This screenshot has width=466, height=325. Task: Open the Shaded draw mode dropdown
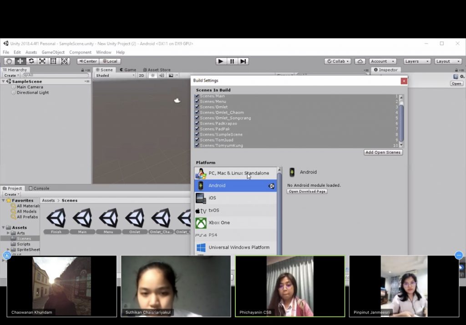(115, 75)
